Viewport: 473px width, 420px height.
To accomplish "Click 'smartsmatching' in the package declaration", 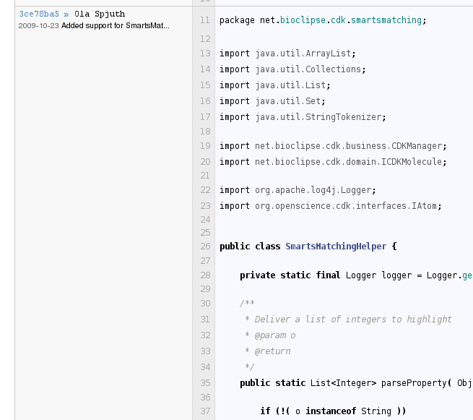I will tap(386, 20).
